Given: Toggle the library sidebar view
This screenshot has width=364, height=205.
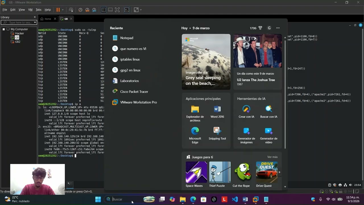Looking at the screenshot, I should pos(104,10).
